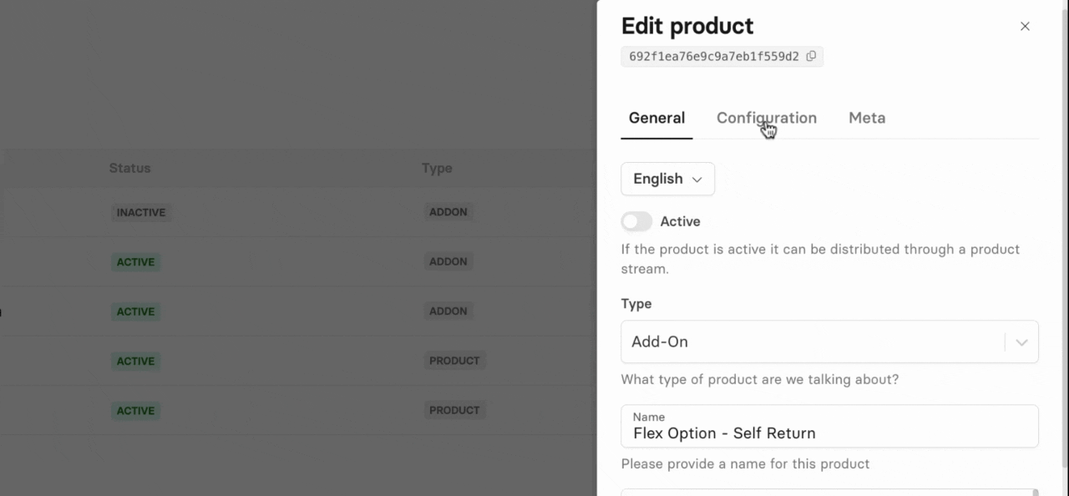Screen dimensions: 1069x496
Task: Click the ADDON badge in the INACTIVE row
Action: pyautogui.click(x=448, y=212)
